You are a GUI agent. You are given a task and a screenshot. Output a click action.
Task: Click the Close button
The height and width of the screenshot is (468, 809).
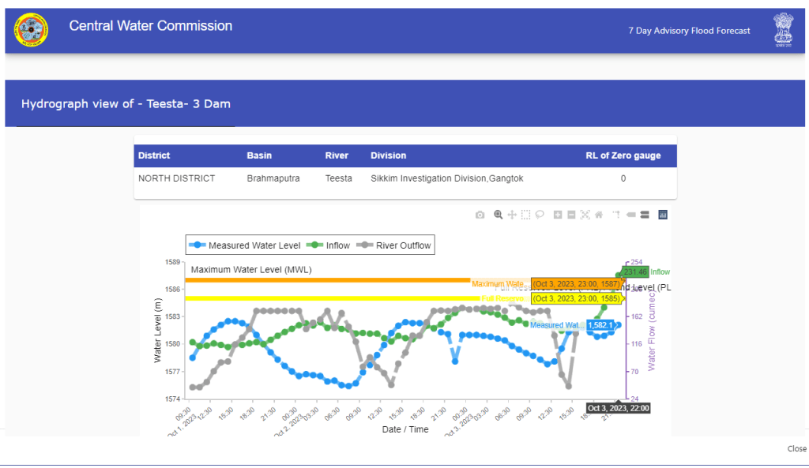click(x=796, y=448)
